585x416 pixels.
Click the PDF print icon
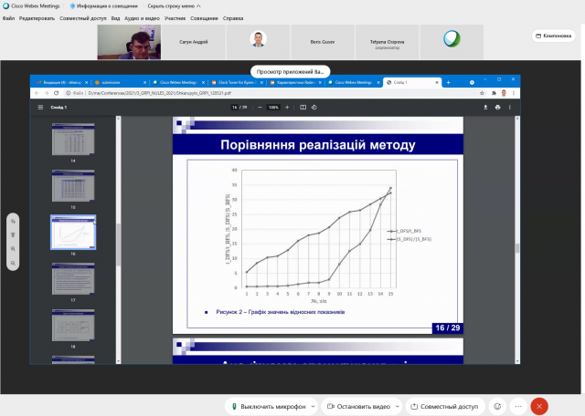coord(499,107)
